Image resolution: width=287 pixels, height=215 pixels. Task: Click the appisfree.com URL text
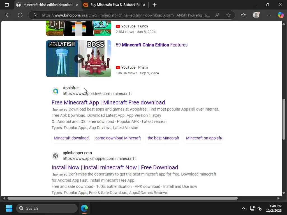[x=96, y=94]
